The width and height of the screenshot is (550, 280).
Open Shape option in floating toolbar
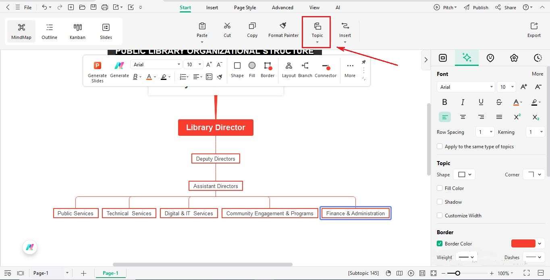[x=237, y=69]
